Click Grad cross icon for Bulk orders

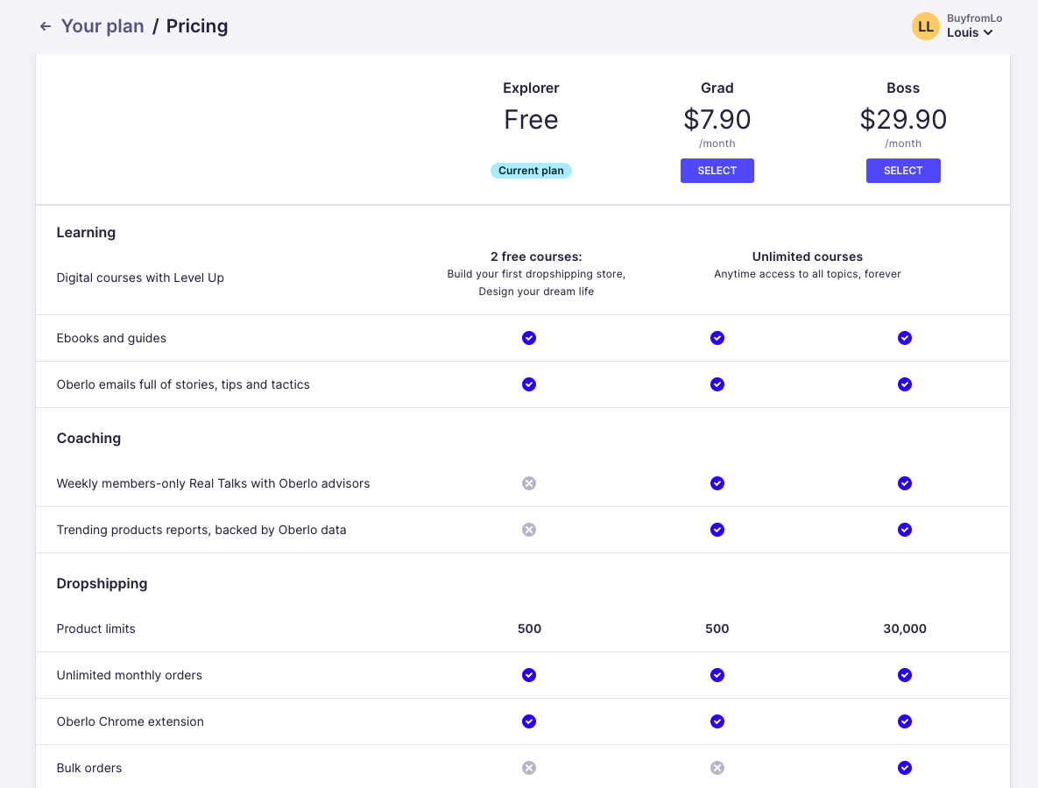pos(717,768)
